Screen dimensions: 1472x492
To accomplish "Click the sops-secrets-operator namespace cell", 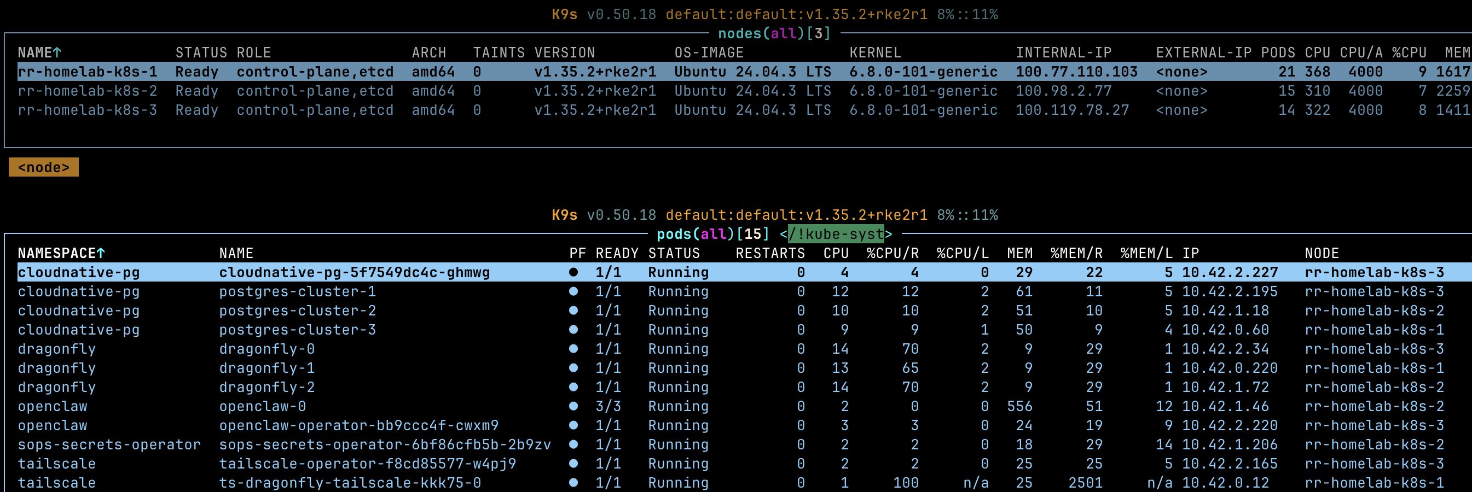I will [x=109, y=444].
